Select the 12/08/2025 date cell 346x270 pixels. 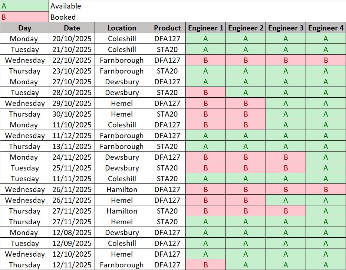point(72,232)
